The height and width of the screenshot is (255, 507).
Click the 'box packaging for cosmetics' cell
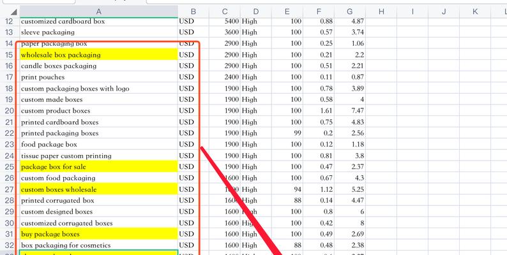tap(98, 245)
